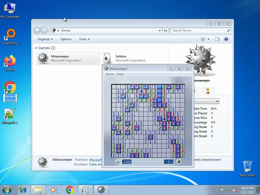
Task: Launch Internet Explorer from the taskbar
Action: click(x=23, y=190)
